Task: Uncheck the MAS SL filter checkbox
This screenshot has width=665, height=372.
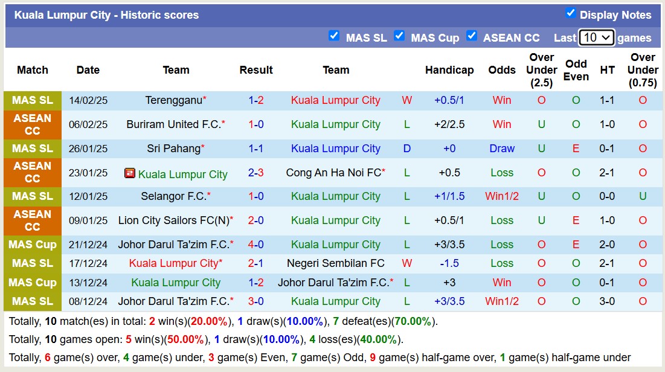Action: coord(335,36)
